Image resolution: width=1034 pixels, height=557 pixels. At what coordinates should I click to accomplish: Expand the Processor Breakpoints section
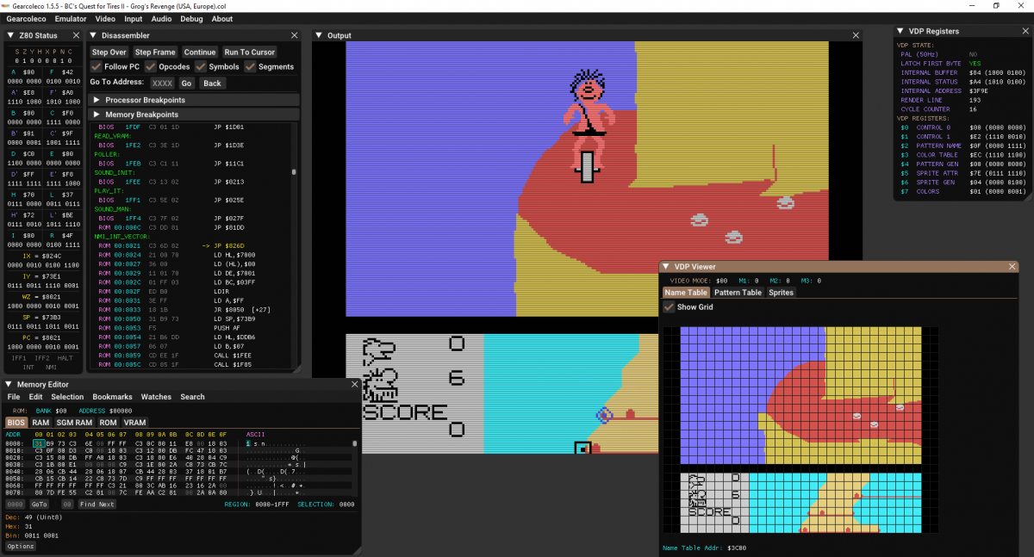(194, 100)
